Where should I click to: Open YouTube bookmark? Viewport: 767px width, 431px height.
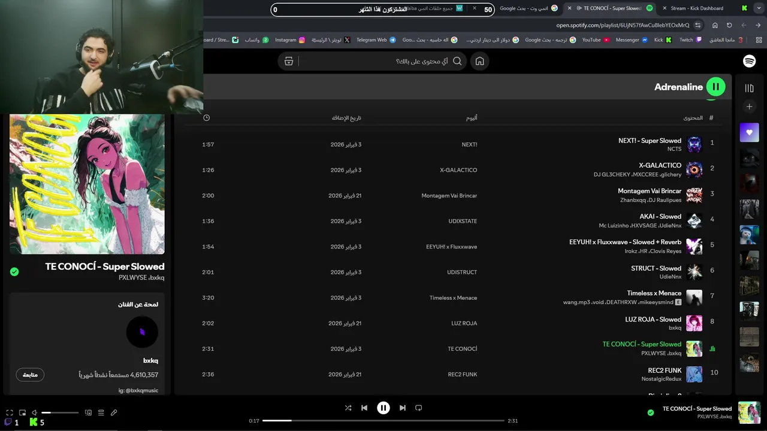596,40
